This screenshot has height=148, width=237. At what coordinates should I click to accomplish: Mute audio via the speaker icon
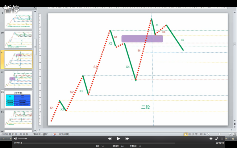pyautogui.click(x=15, y=139)
